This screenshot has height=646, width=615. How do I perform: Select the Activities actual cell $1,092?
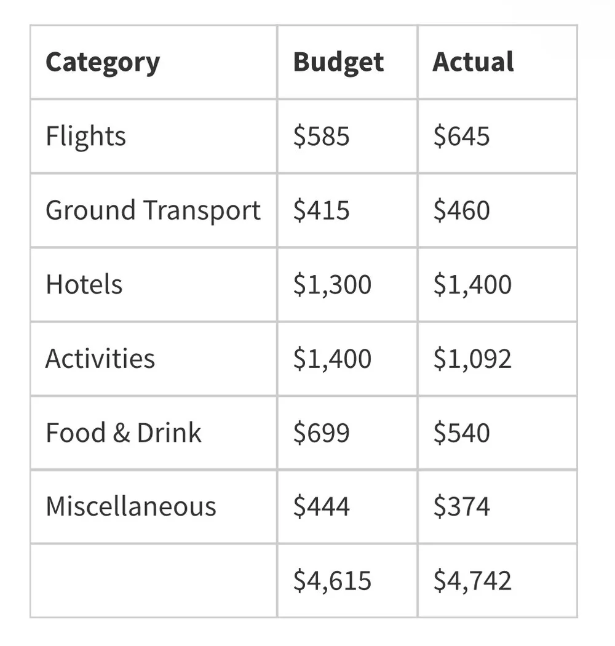[497, 359]
